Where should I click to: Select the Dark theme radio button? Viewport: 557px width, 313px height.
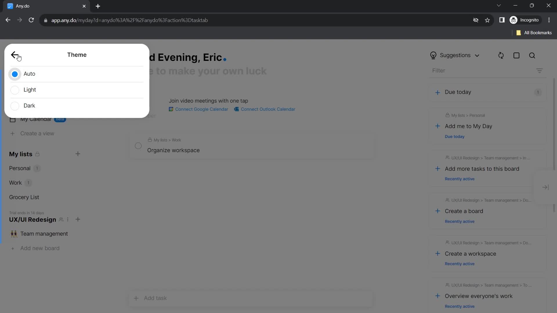point(15,106)
